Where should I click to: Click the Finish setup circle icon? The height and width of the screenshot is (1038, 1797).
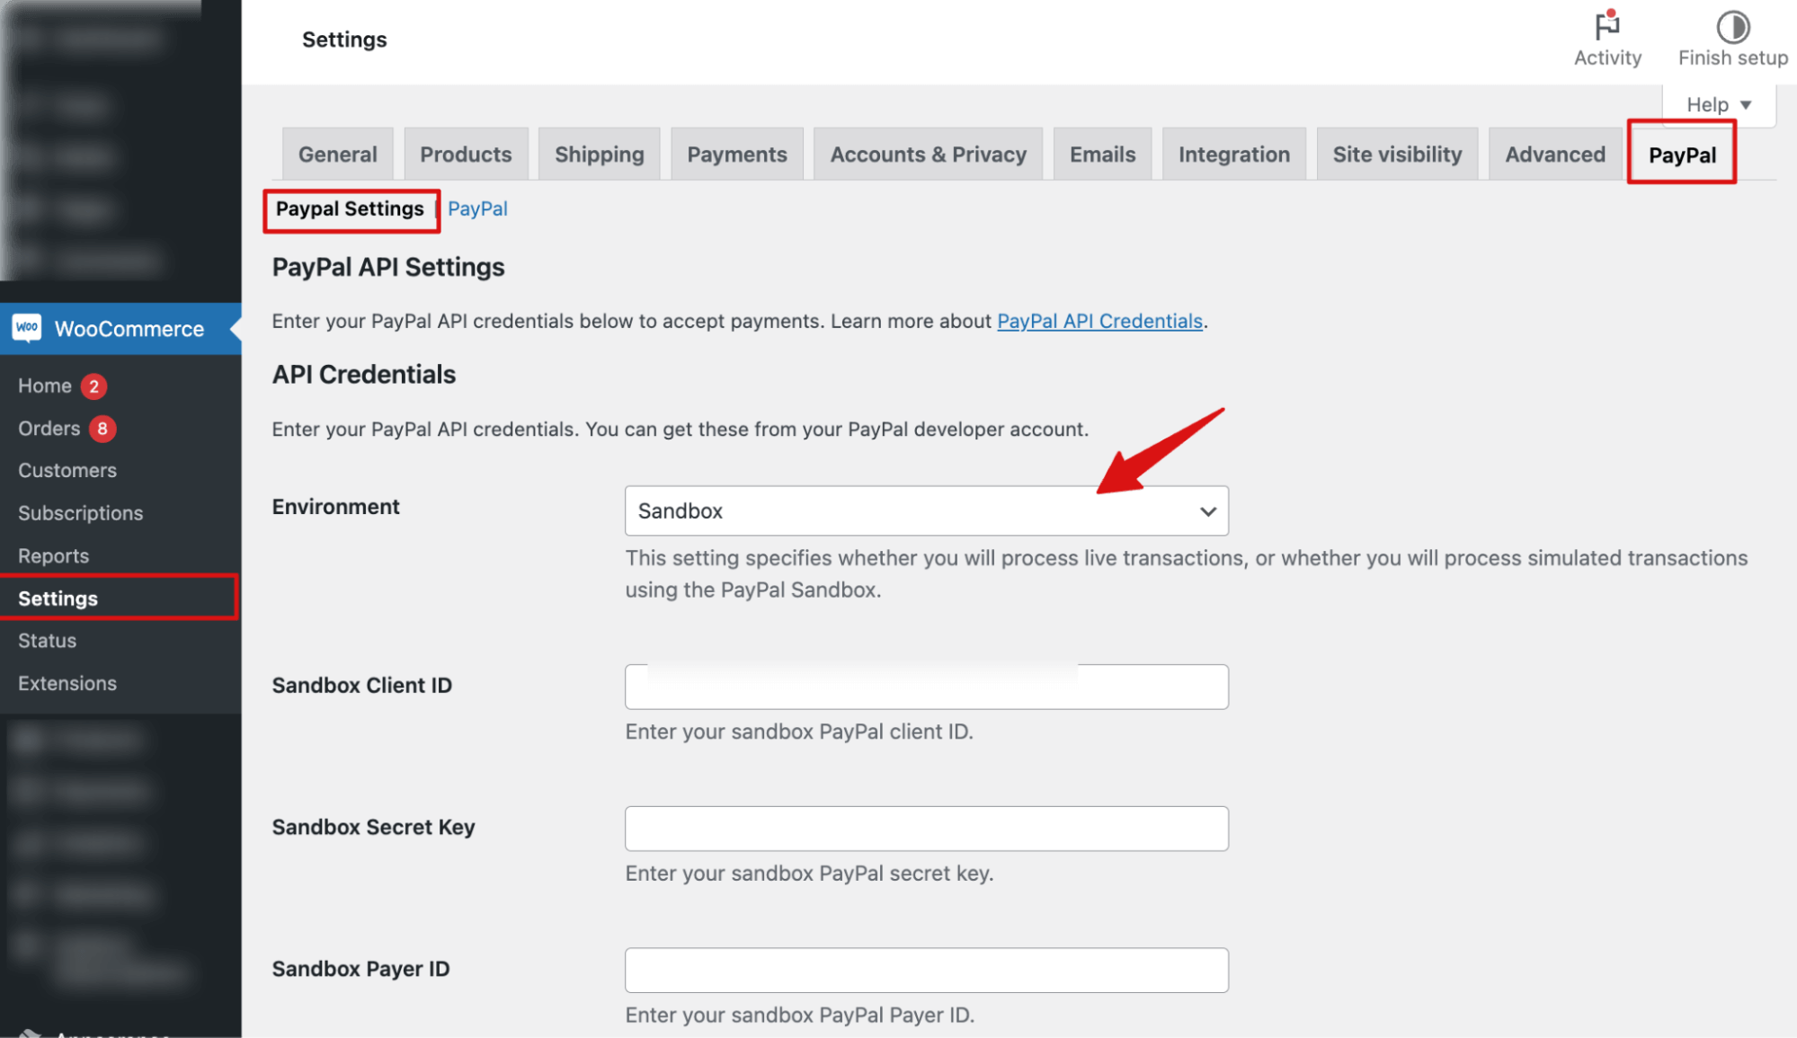1732,27
